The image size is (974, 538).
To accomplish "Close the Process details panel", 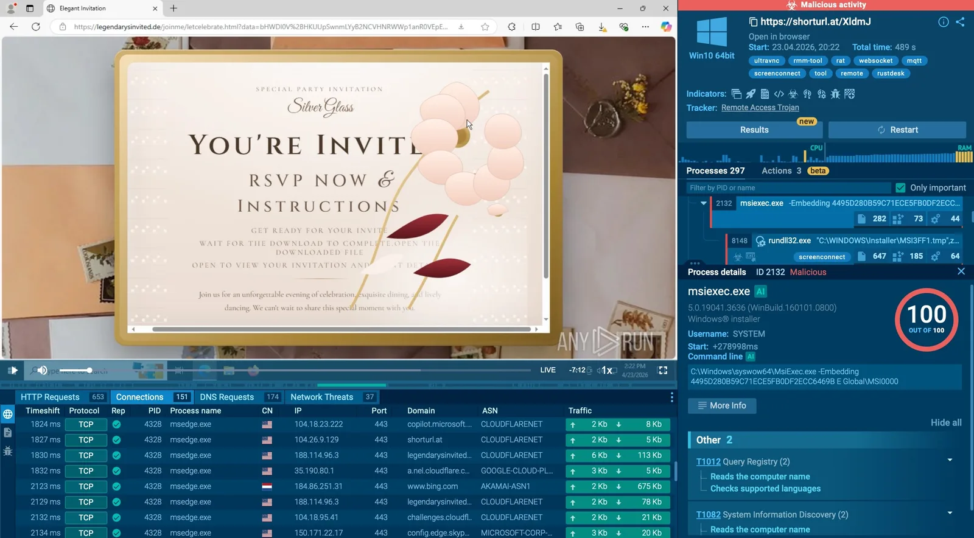I will 961,271.
